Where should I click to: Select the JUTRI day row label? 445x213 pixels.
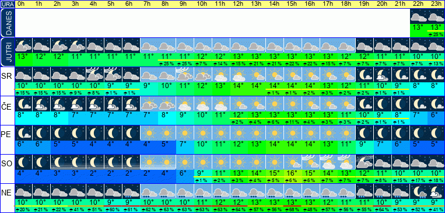pos(7,53)
